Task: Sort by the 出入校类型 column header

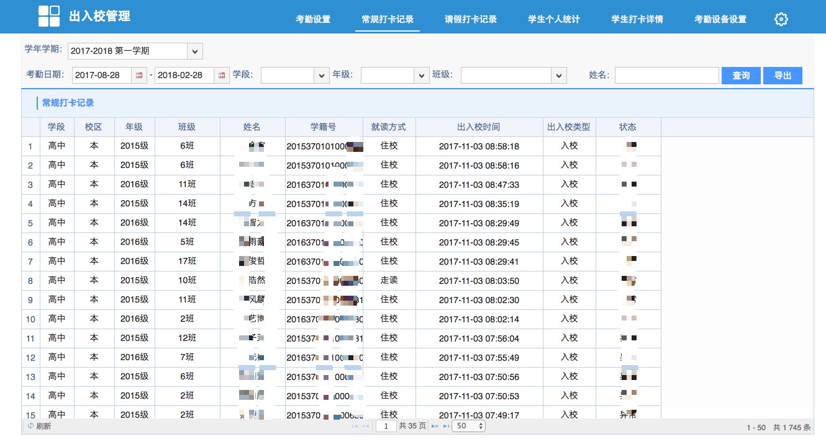Action: (569, 127)
